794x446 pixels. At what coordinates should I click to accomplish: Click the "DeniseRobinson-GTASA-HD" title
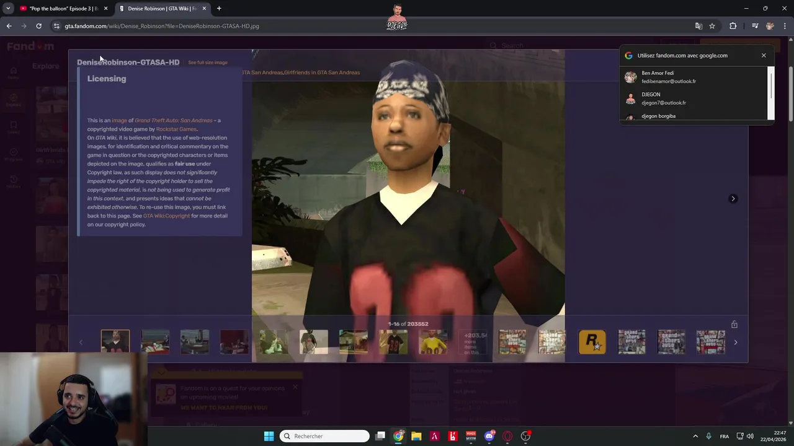128,63
